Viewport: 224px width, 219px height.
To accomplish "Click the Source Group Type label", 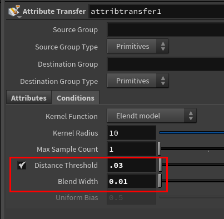I will (66, 47).
